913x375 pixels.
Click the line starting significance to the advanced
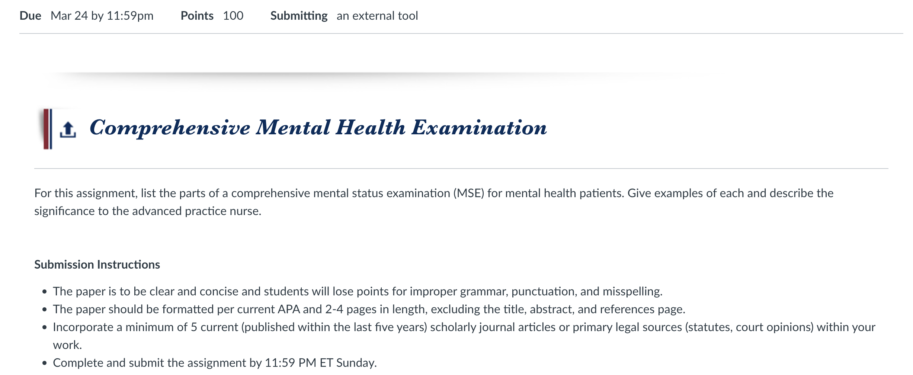[x=148, y=211]
